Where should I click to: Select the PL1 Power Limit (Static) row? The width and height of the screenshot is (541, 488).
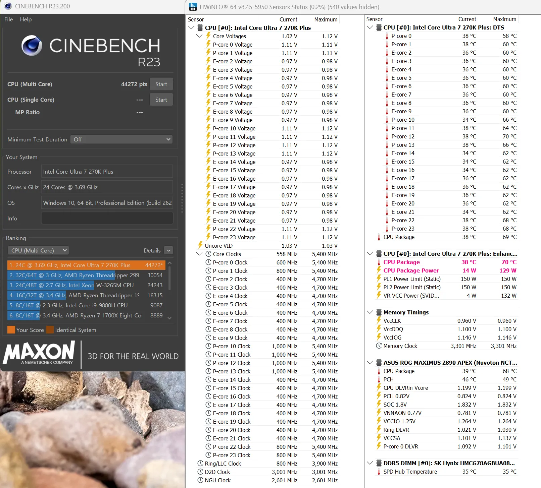click(x=446, y=279)
